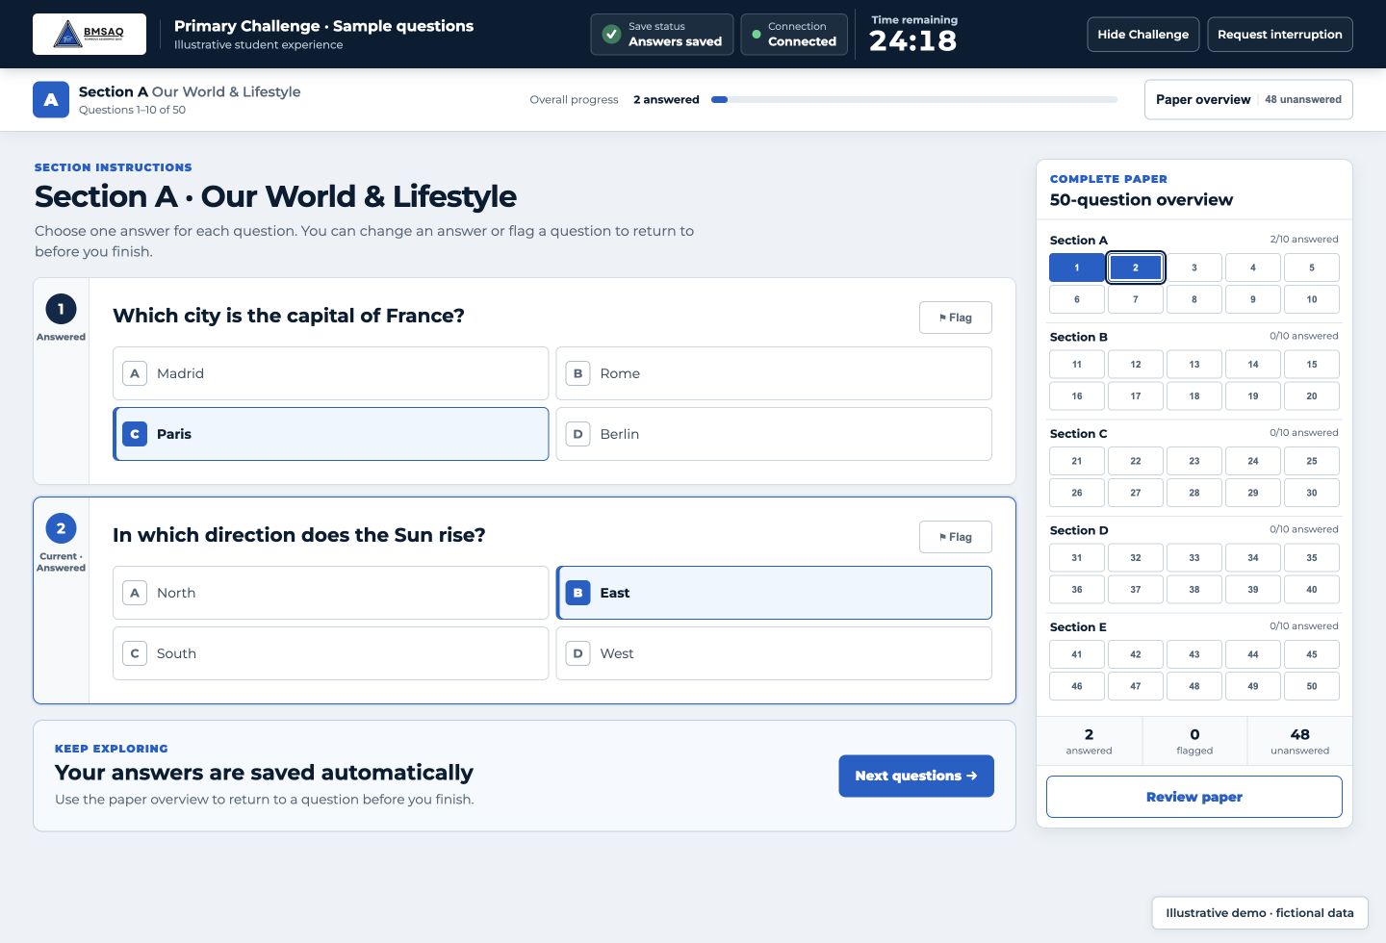Select answer Paris for question 1
1386x943 pixels.
(x=330, y=434)
